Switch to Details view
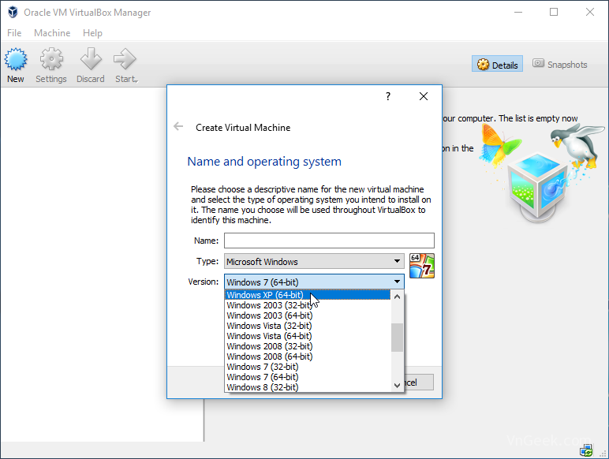The width and height of the screenshot is (609, 459). click(498, 65)
